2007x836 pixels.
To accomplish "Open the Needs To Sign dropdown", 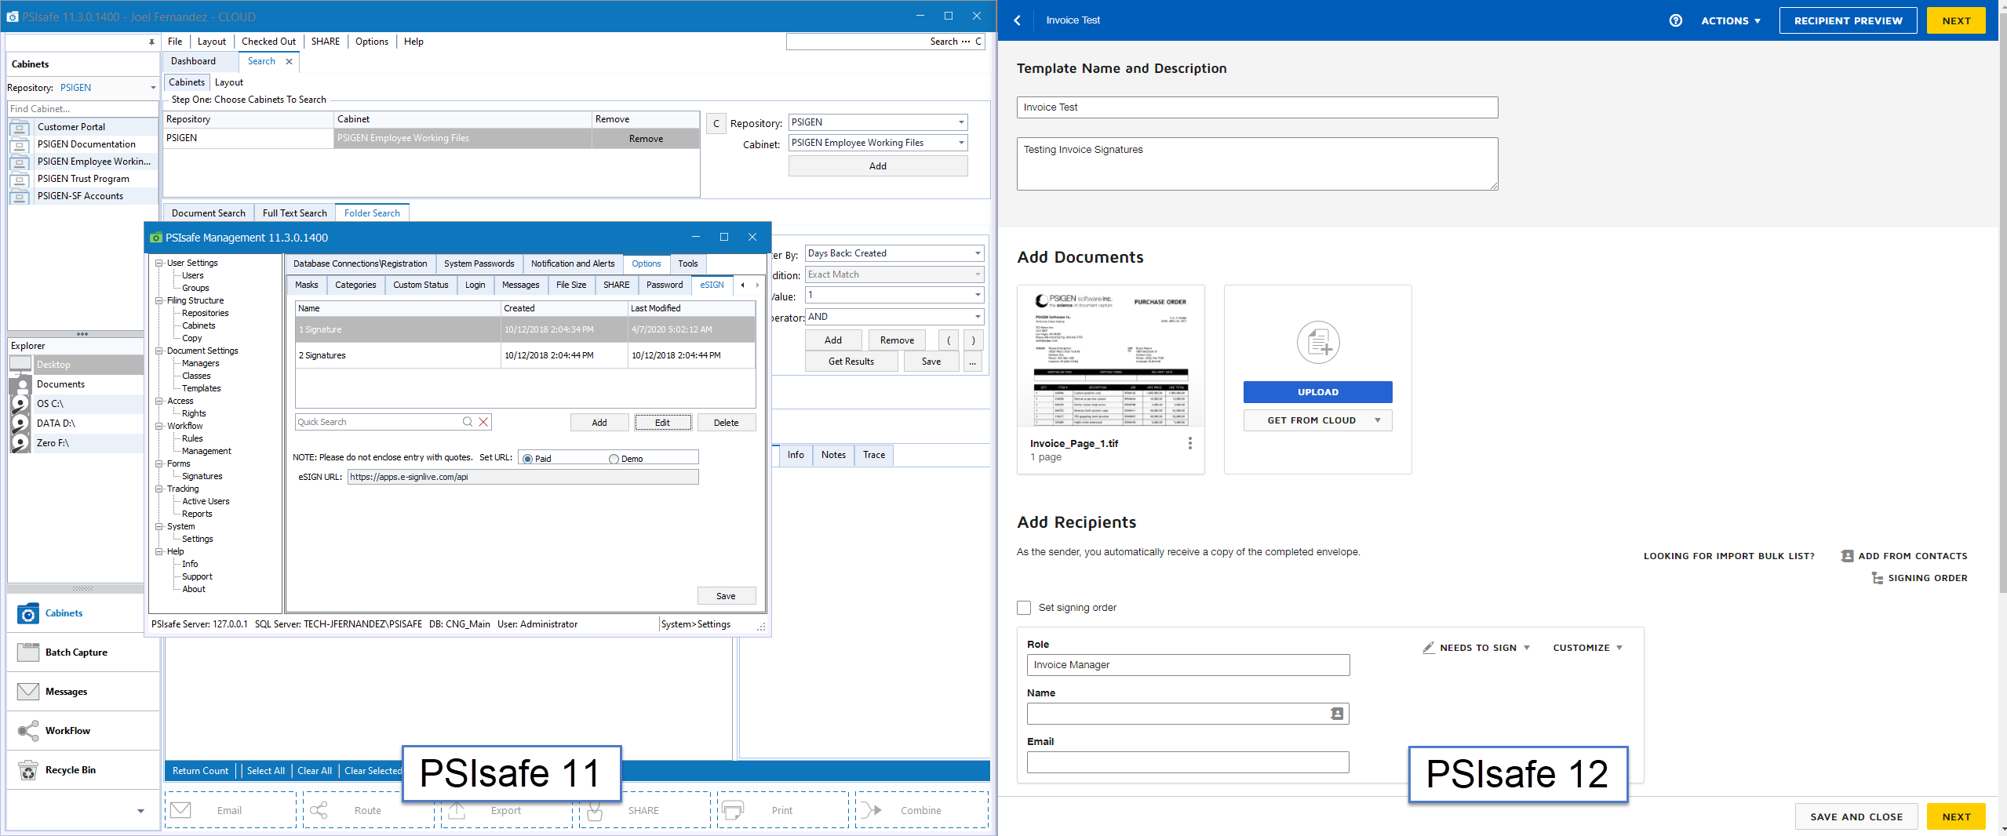I will pyautogui.click(x=1477, y=648).
